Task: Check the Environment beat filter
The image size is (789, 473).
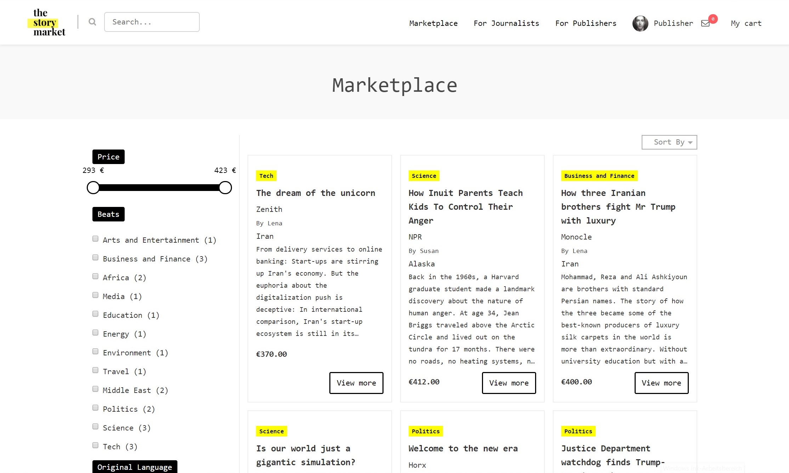Action: [x=95, y=351]
